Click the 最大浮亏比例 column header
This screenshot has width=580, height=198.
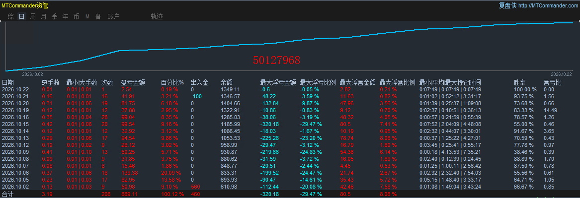[318, 82]
